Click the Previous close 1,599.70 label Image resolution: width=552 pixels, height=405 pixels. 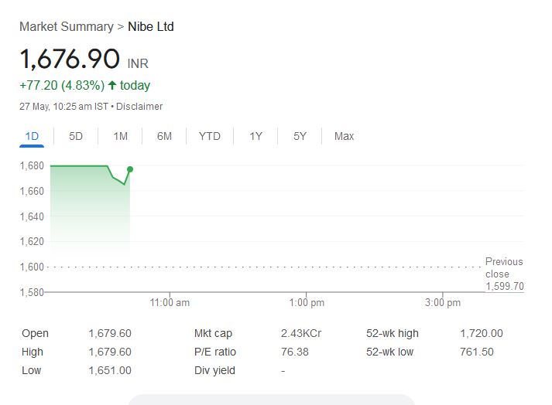click(504, 274)
